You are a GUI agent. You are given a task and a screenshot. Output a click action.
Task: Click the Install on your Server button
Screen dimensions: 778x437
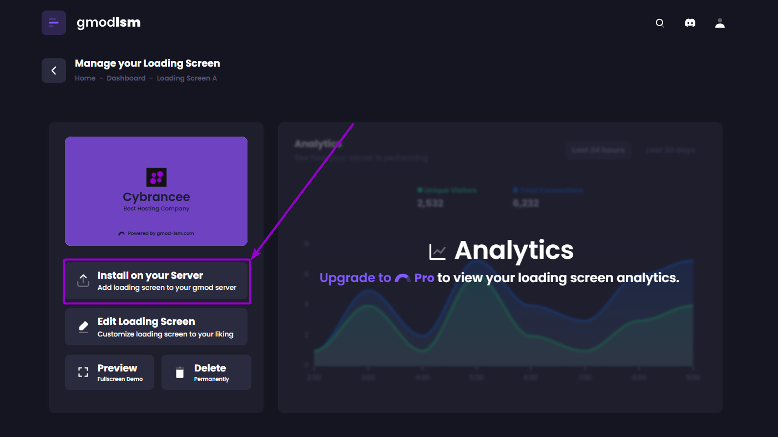[156, 280]
